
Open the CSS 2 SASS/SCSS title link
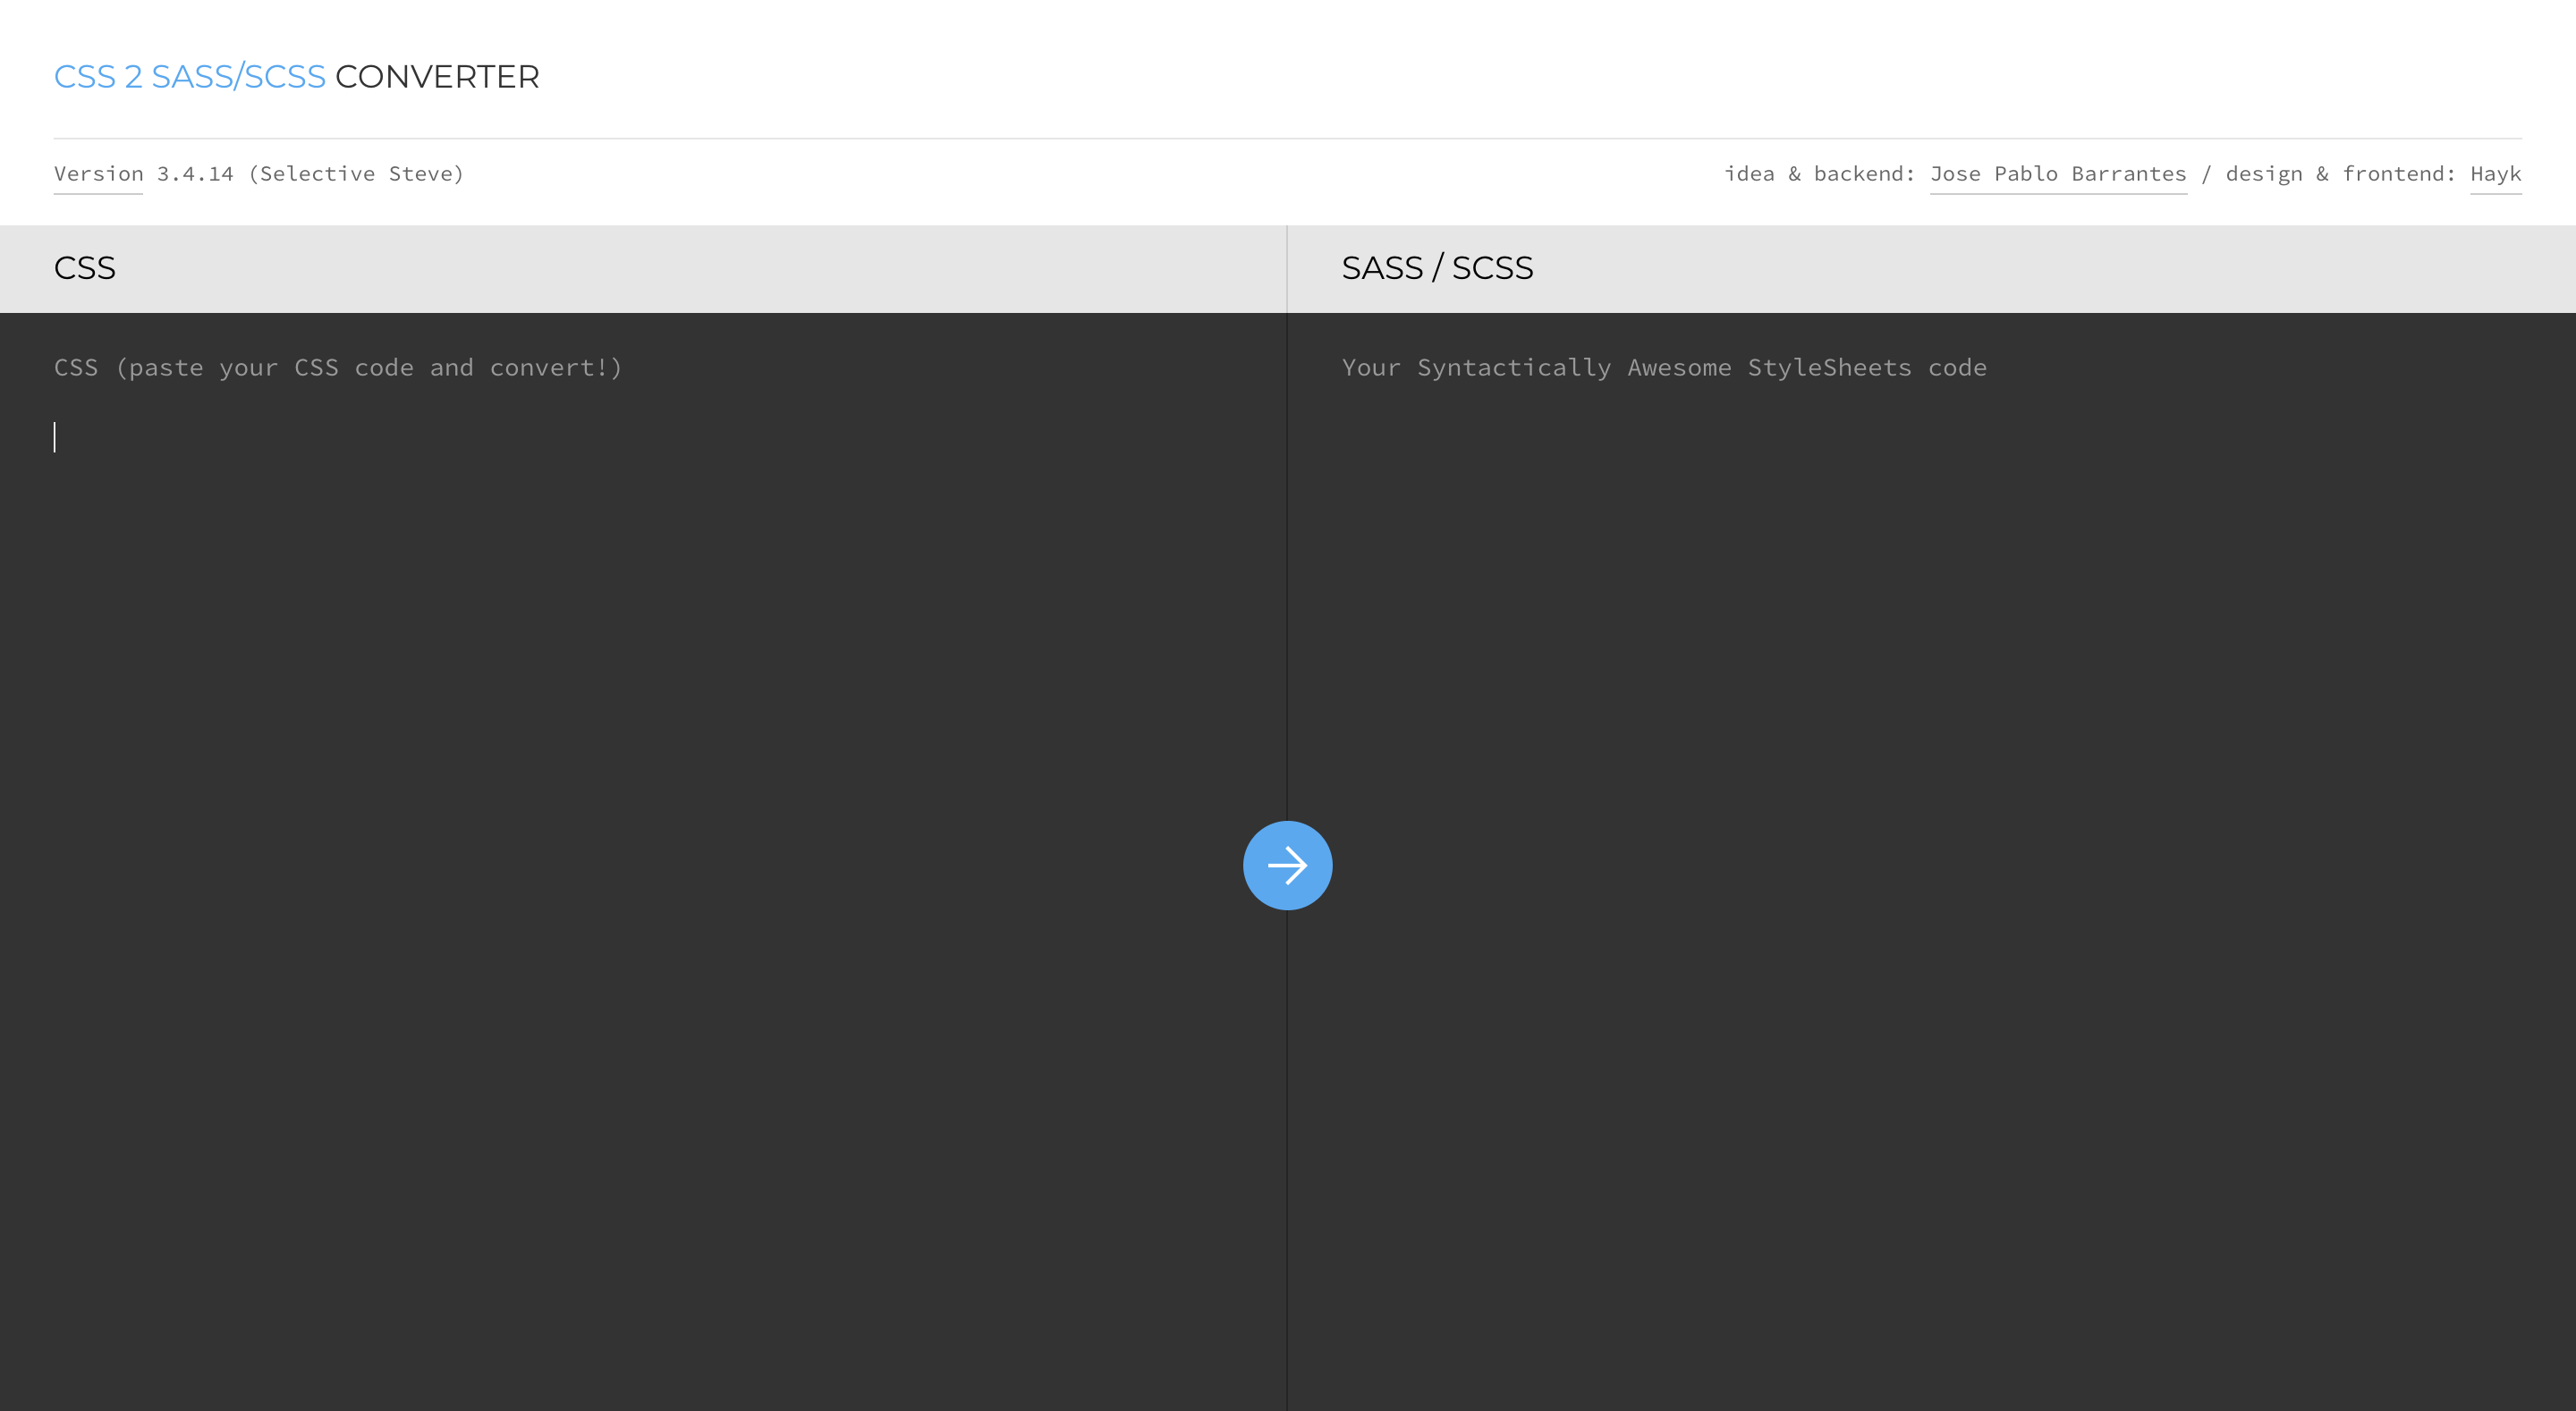tap(189, 77)
